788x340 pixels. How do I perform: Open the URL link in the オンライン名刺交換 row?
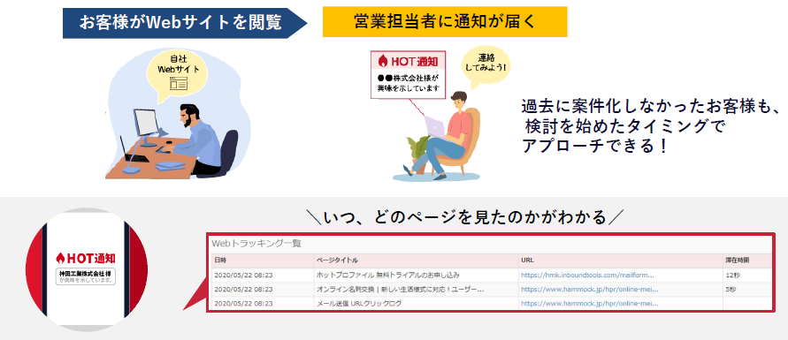coord(590,290)
